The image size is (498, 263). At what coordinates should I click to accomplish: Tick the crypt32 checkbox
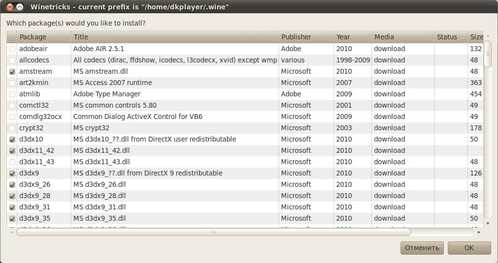(x=12, y=128)
